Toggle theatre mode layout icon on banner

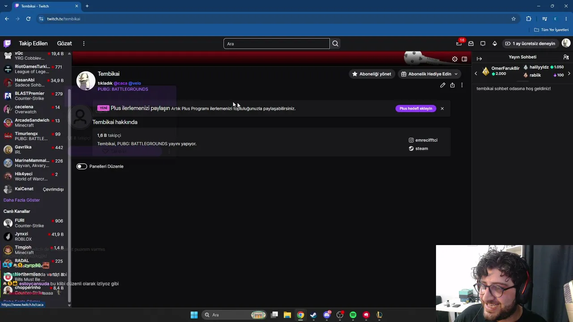[x=464, y=59]
